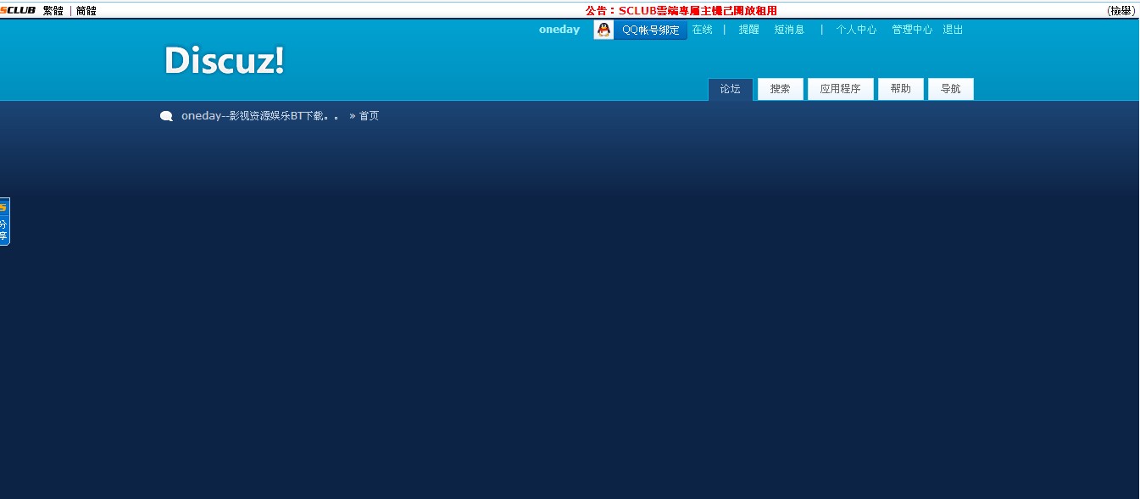Open the oneday username link

point(559,30)
